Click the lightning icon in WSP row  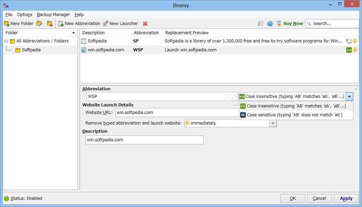355,50
